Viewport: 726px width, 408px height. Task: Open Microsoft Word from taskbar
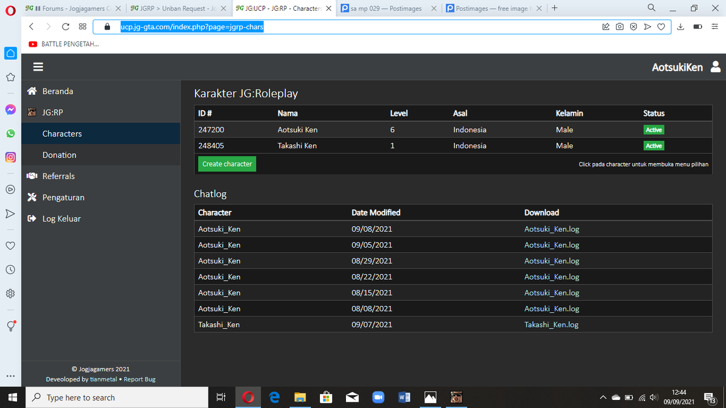pyautogui.click(x=404, y=397)
